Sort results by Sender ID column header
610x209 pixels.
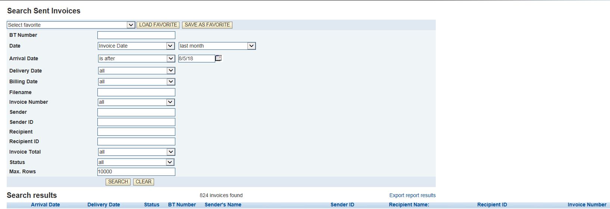pos(342,205)
